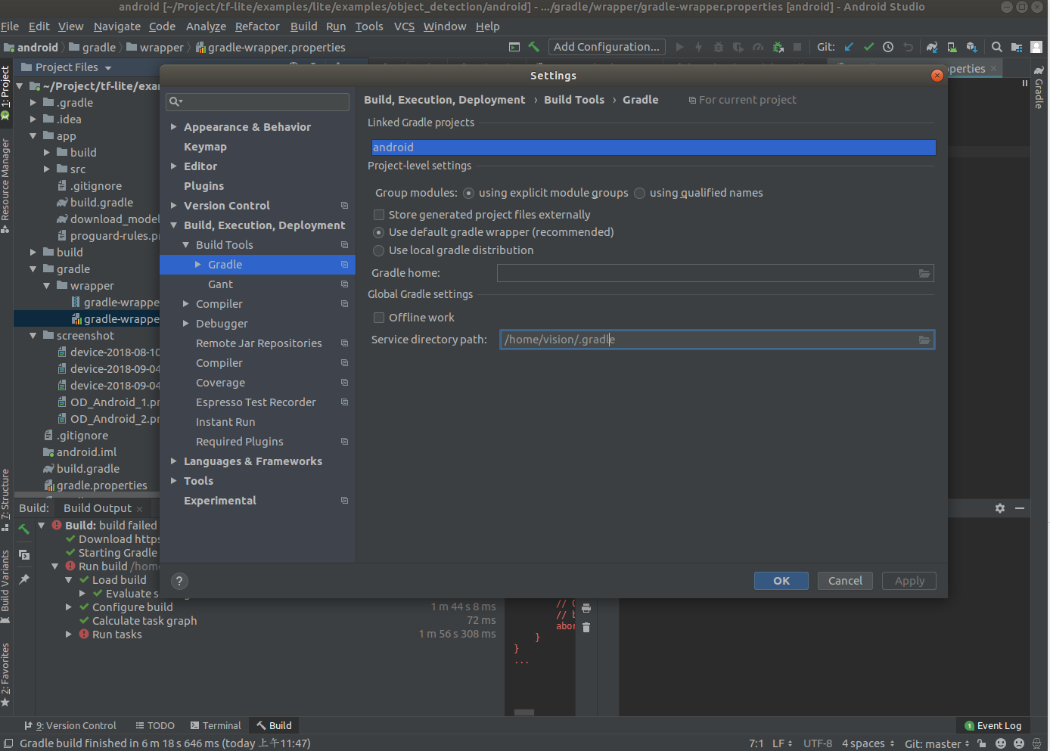Click the Git commit checkmark icon
The height and width of the screenshot is (751, 1050).
868,47
